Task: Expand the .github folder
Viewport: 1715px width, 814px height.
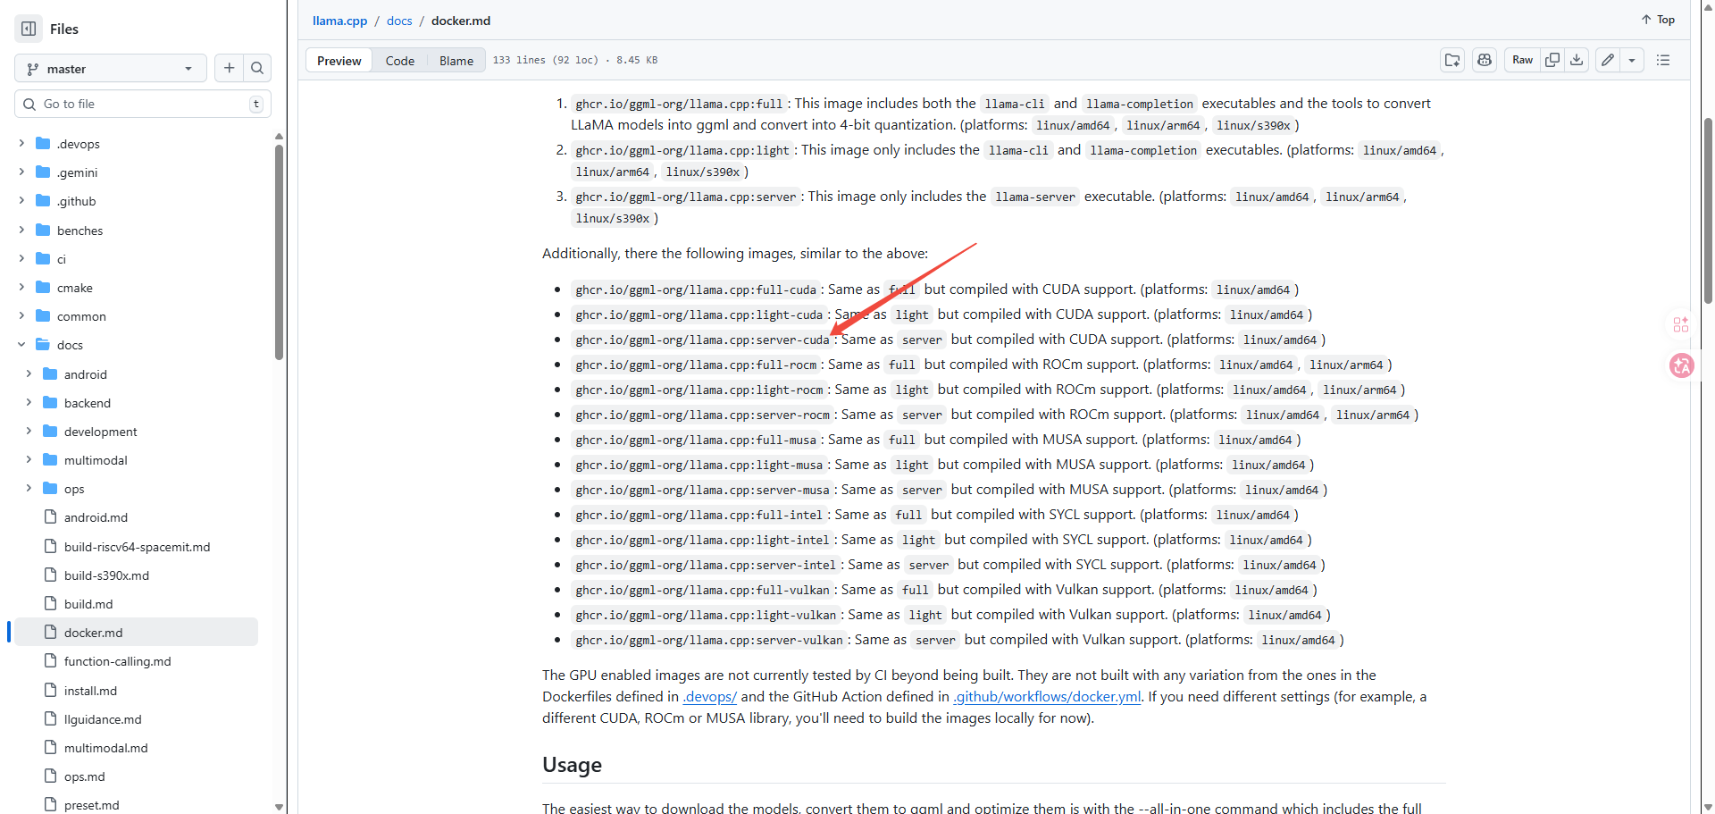Action: pos(21,200)
